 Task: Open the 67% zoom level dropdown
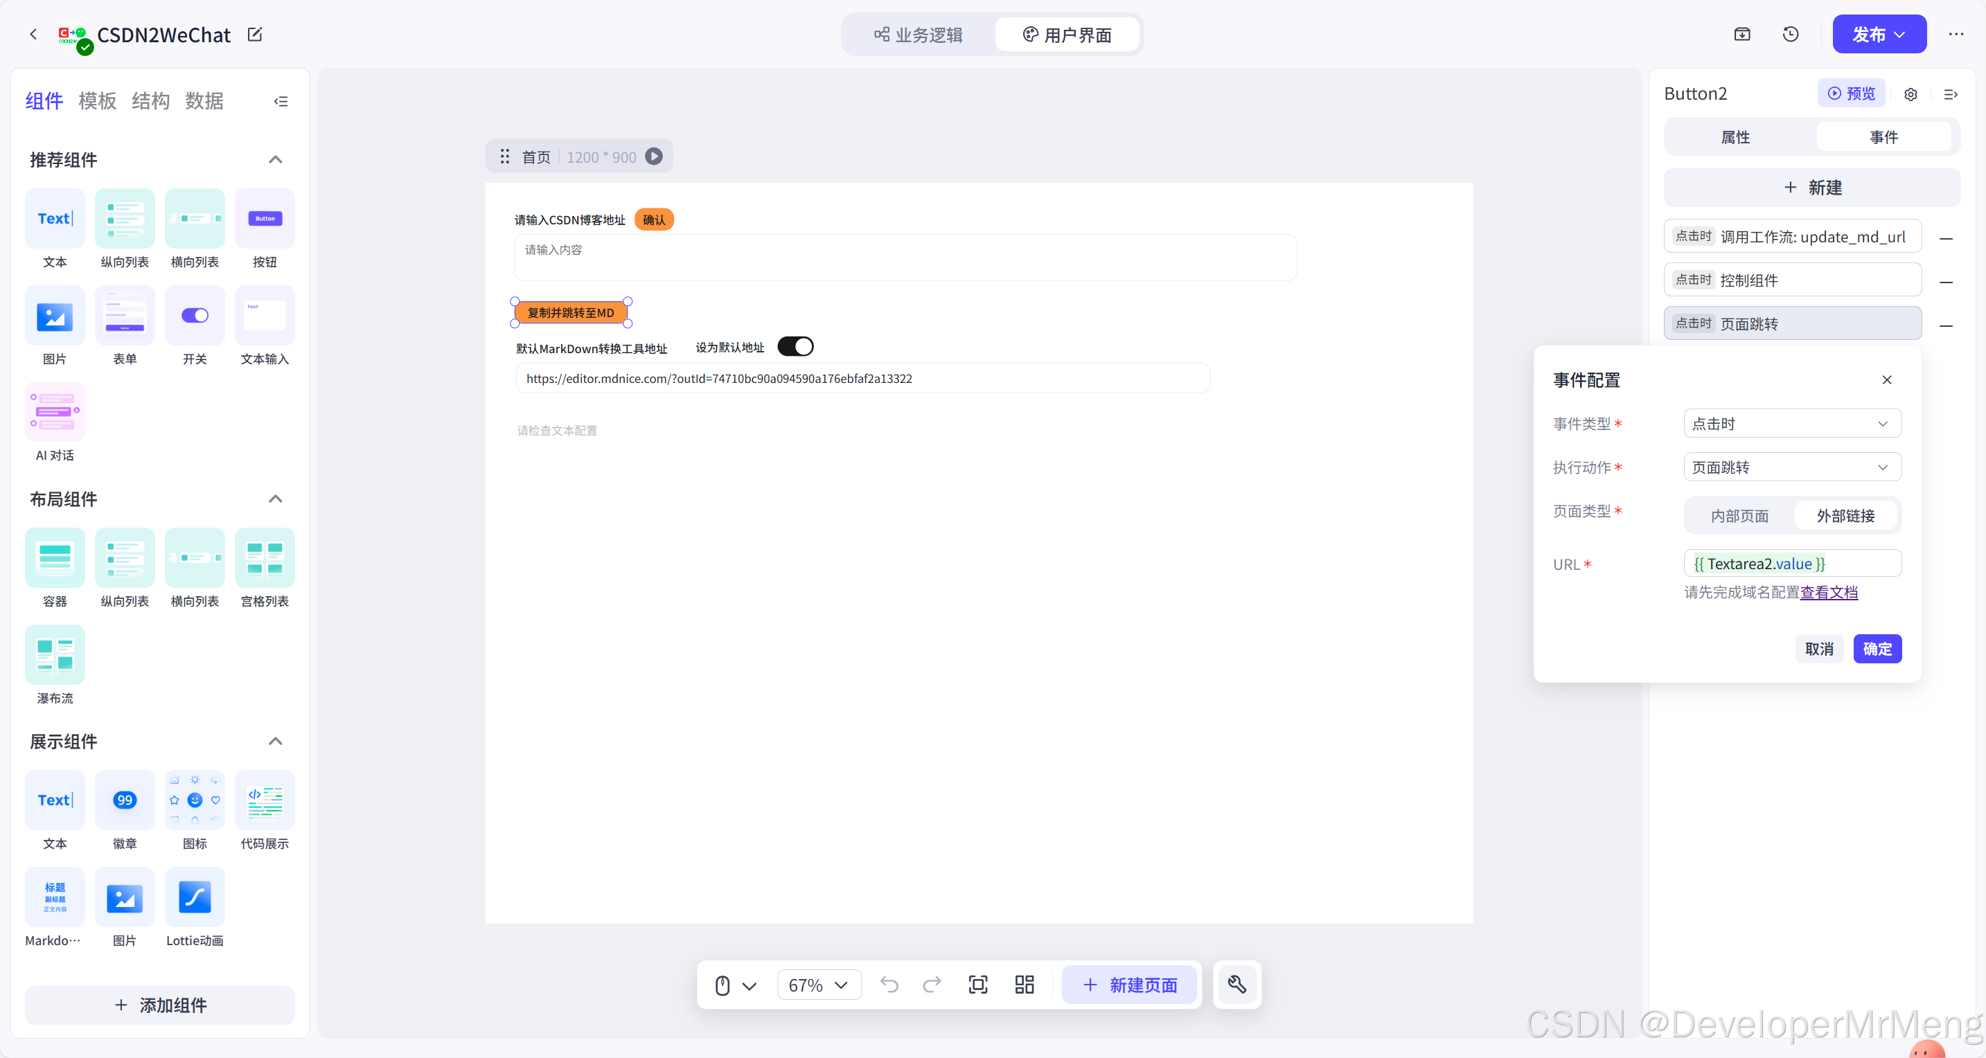(818, 985)
